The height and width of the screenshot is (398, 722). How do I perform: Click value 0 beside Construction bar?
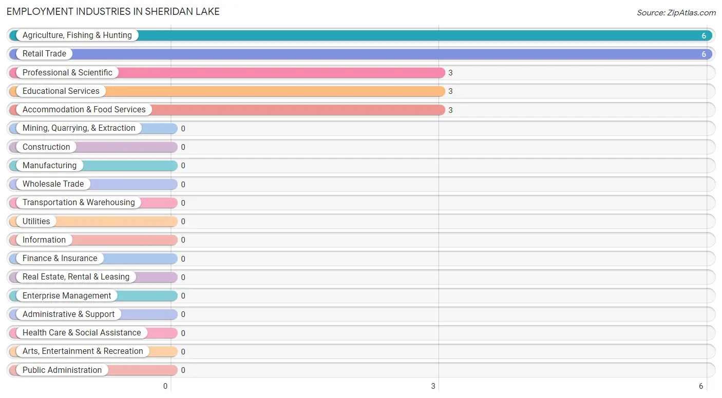tap(183, 147)
